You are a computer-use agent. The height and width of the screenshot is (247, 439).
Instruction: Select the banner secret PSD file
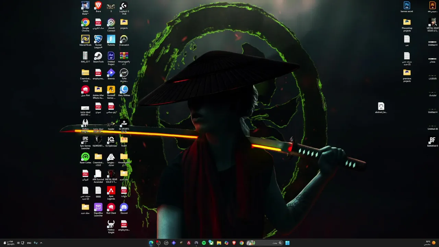coord(407,7)
